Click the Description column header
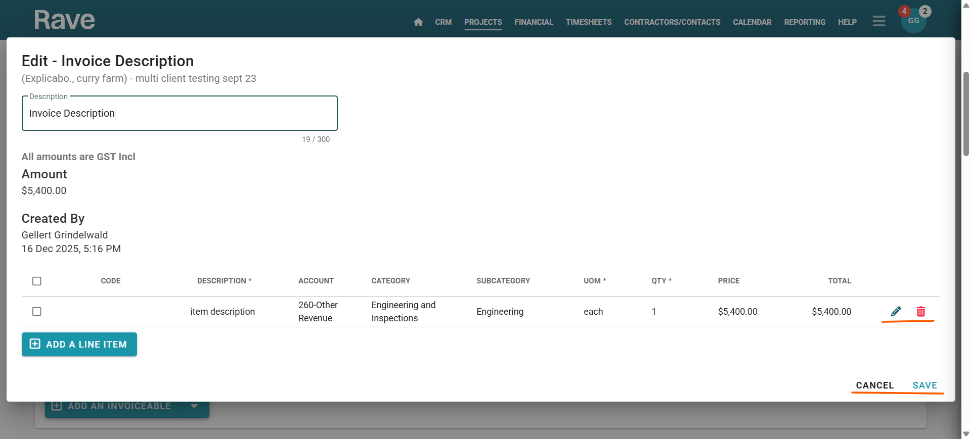Screen dimensions: 971x439 pyautogui.click(x=224, y=281)
